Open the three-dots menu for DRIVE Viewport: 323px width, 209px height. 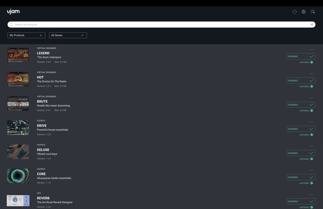click(311, 122)
